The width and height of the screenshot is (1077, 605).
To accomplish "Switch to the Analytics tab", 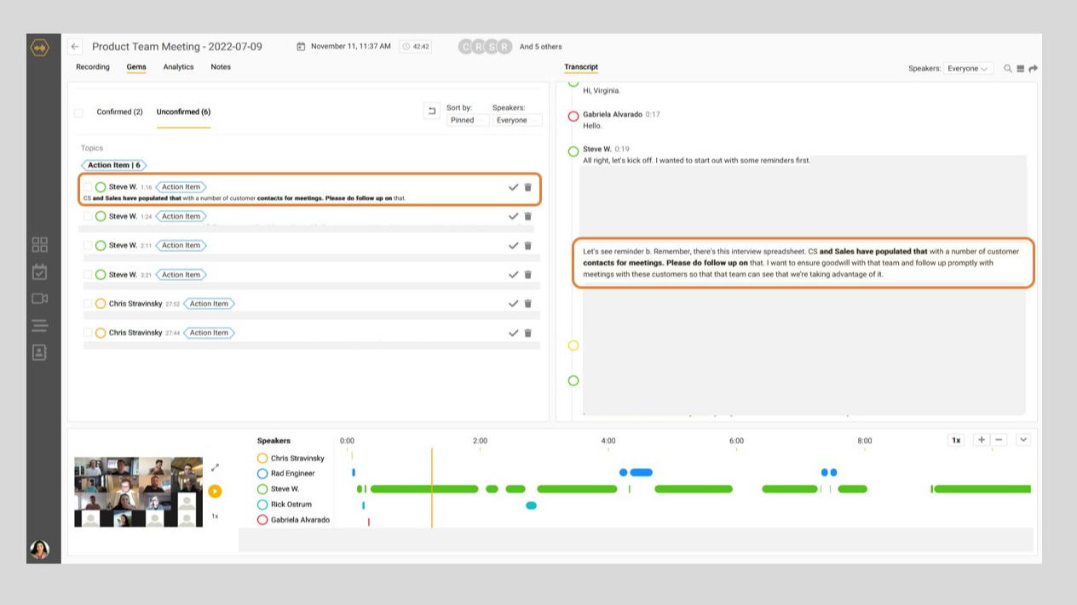I will (x=178, y=67).
